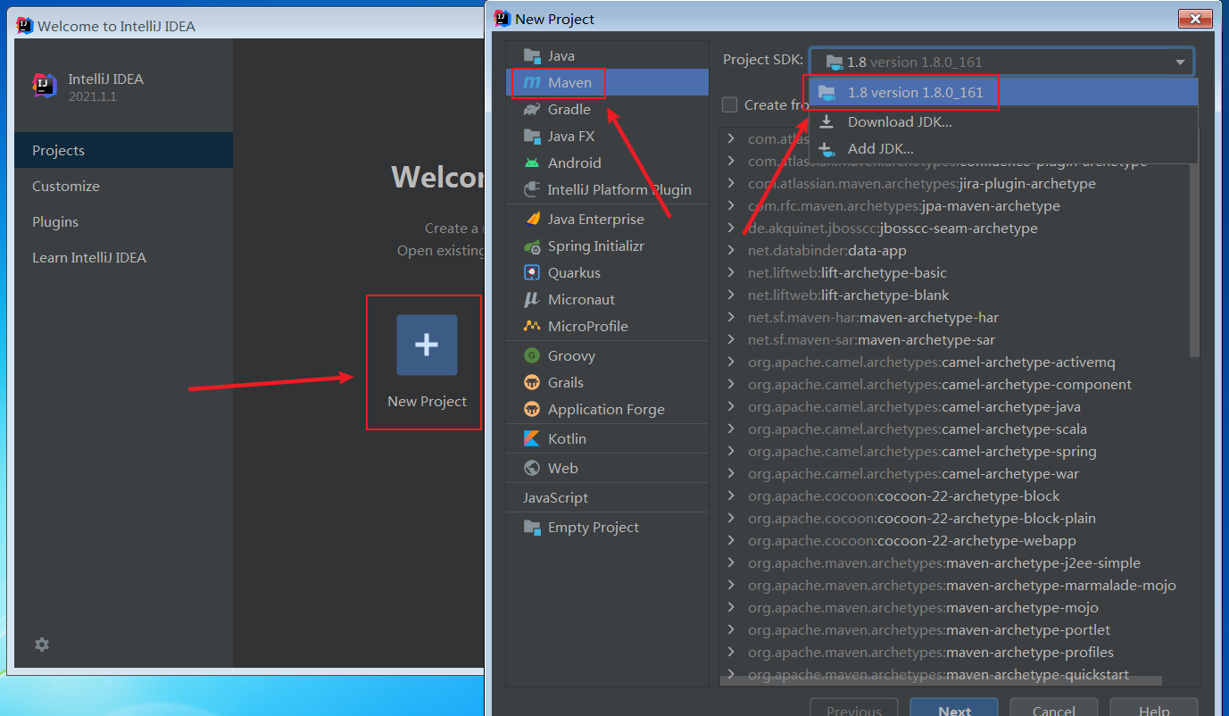The width and height of the screenshot is (1229, 716).
Task: Pick the Spring Initializr generator
Action: (x=607, y=246)
